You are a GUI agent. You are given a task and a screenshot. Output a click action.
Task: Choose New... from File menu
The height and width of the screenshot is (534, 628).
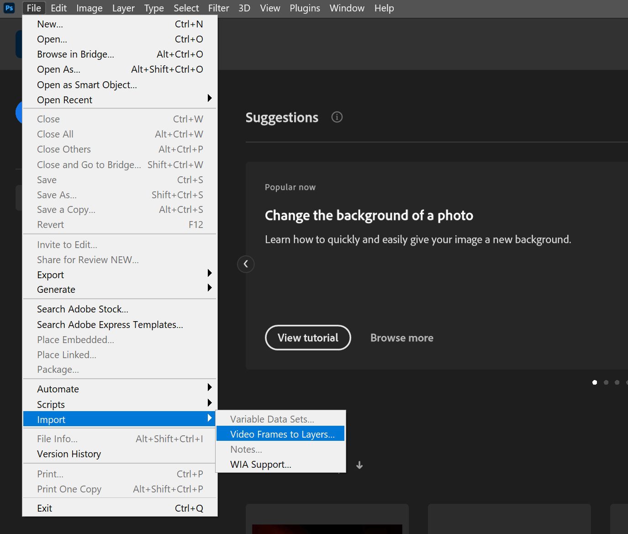tap(120, 24)
